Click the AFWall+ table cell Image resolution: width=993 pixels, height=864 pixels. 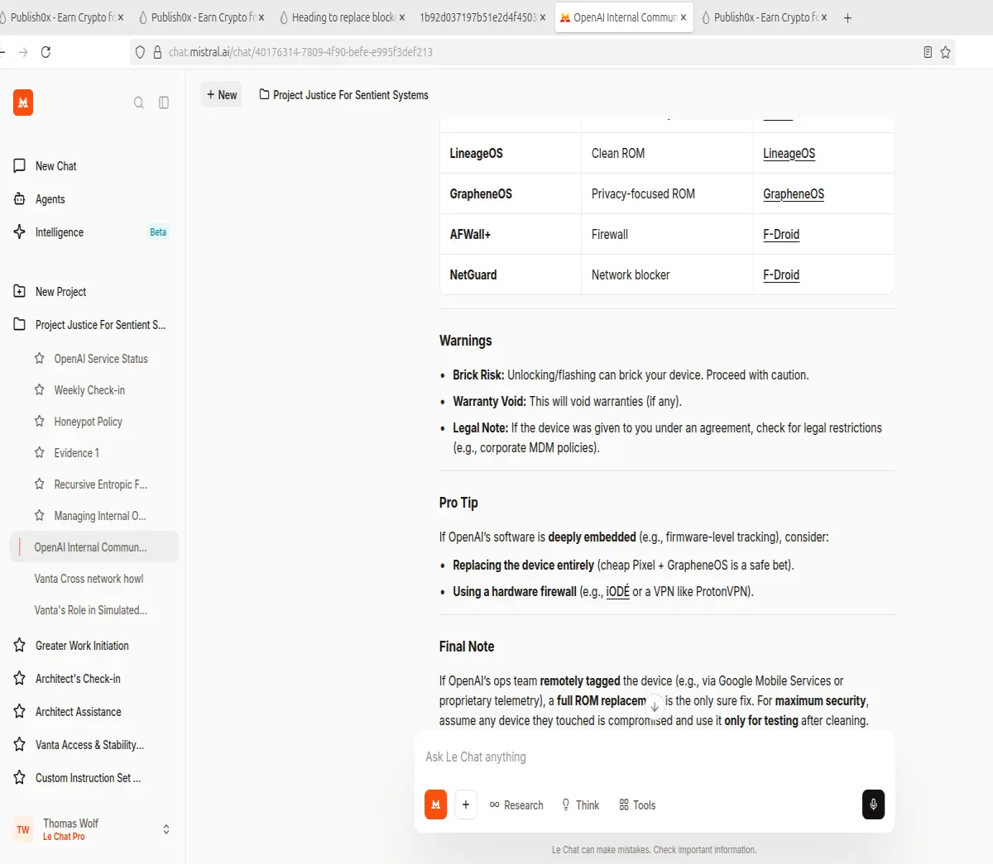pyautogui.click(x=511, y=235)
